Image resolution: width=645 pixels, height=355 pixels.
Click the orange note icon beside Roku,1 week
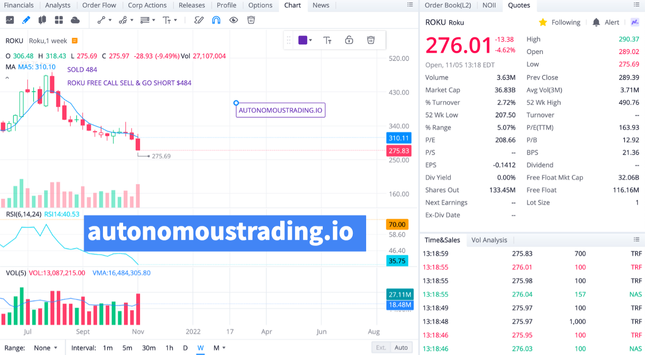75,41
